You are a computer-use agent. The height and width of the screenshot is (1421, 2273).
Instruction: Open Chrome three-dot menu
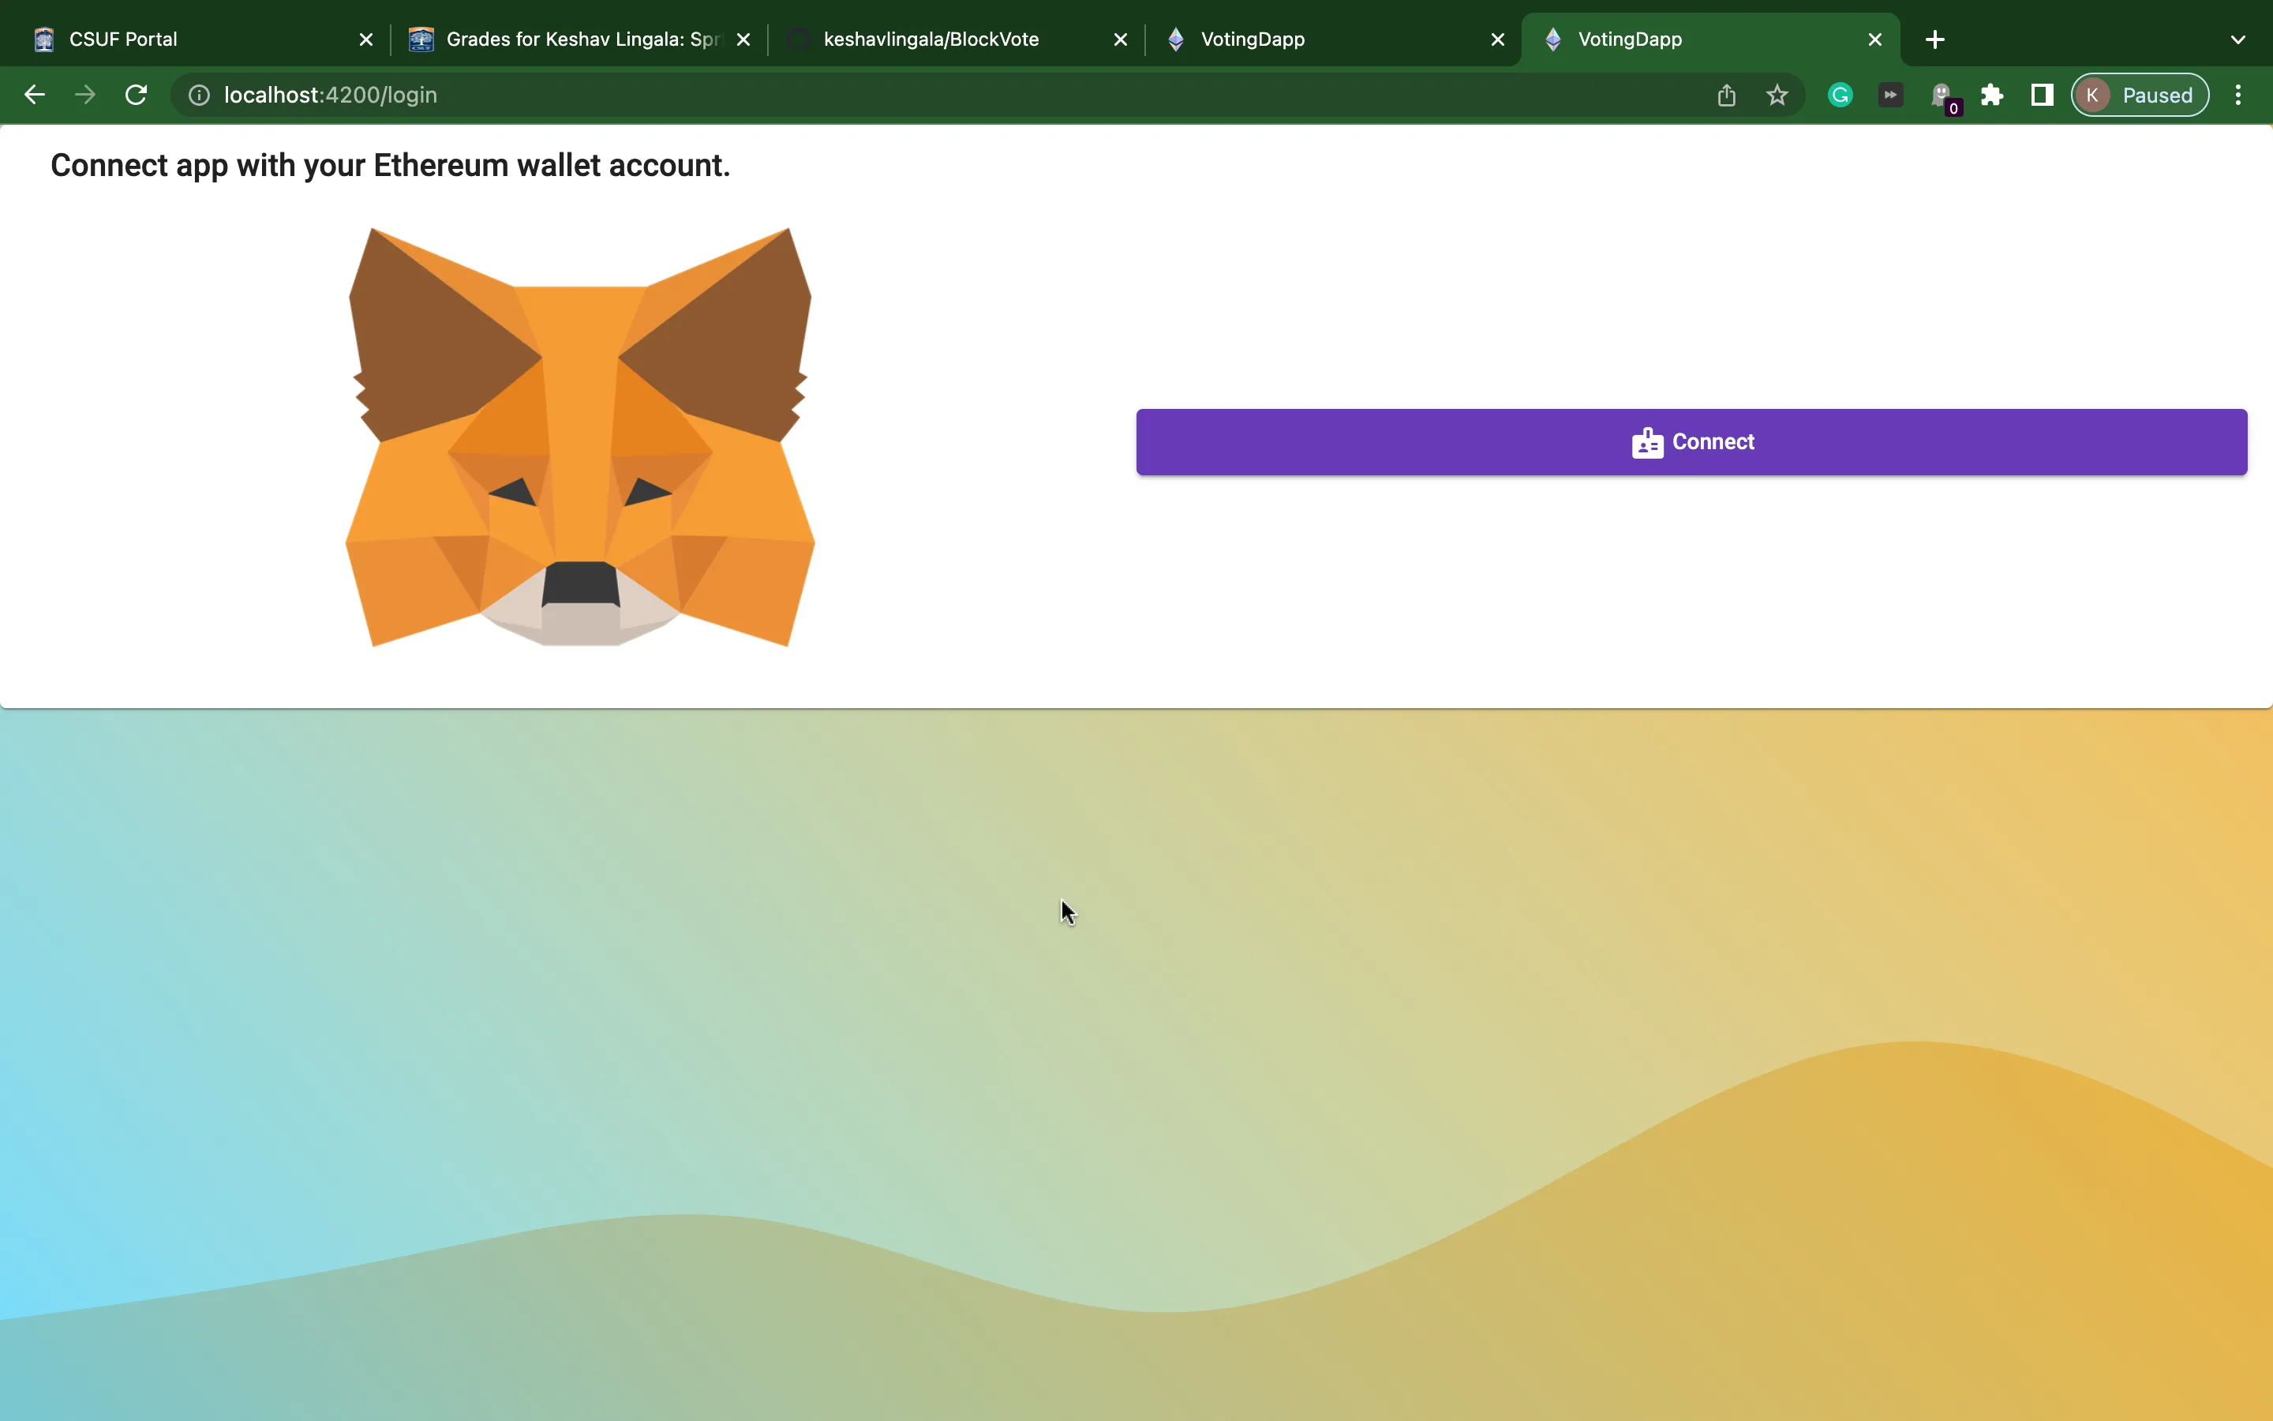point(2238,95)
